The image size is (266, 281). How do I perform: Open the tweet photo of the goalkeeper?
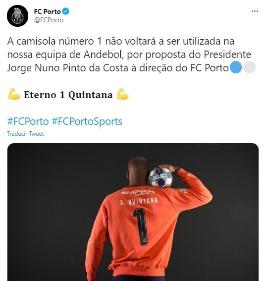click(x=133, y=212)
